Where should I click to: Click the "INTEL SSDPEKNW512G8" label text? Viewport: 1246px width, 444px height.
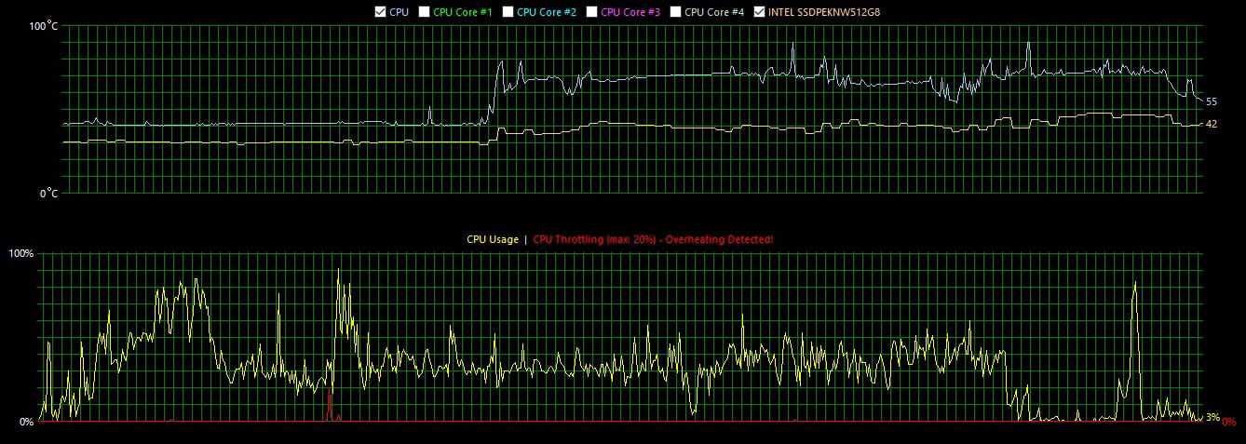pos(824,12)
